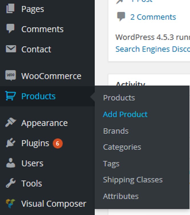Image resolution: width=190 pixels, height=215 pixels.
Task: Open Categories from the Products submenu
Action: tap(122, 147)
